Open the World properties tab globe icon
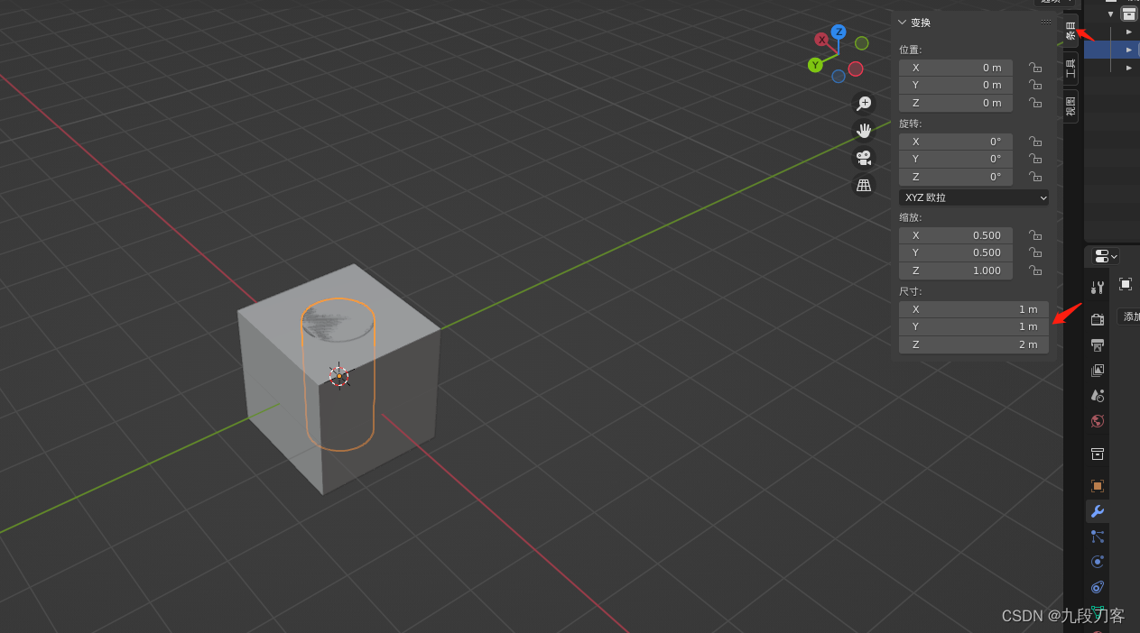The width and height of the screenshot is (1140, 633). (x=1098, y=421)
